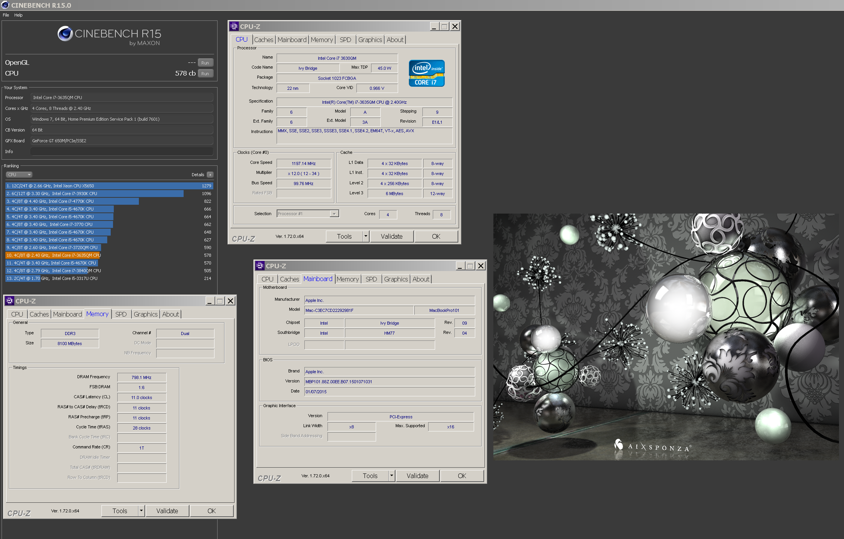Click the MacBookPro10,1 model field
The height and width of the screenshot is (539, 844).
pos(444,310)
